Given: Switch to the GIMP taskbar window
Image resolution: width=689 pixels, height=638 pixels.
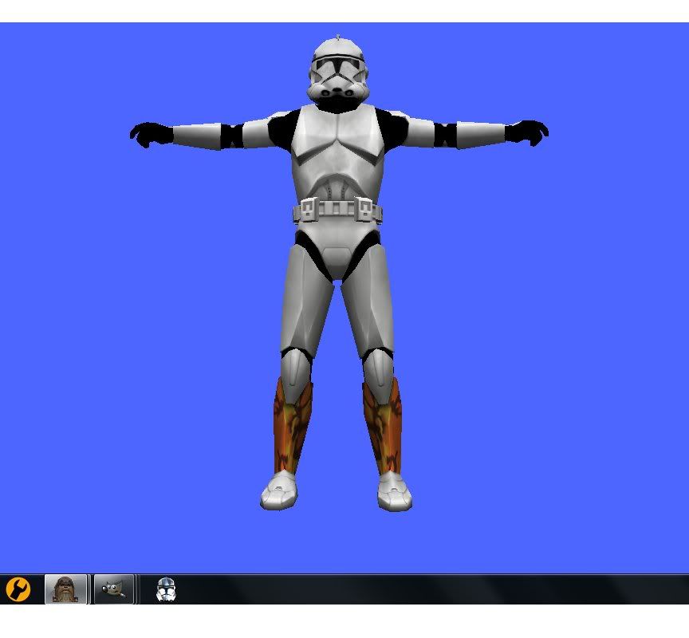Looking at the screenshot, I should tap(114, 589).
